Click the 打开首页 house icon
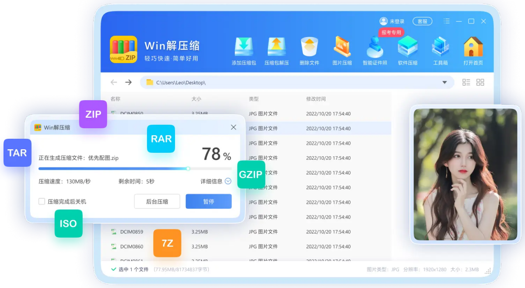Image resolution: width=525 pixels, height=288 pixels. click(x=473, y=47)
